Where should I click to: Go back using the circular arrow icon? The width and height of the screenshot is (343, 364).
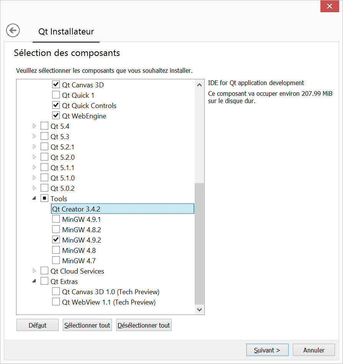[13, 30]
